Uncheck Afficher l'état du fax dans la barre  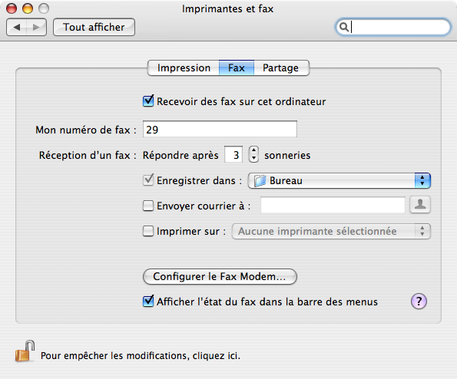148,302
